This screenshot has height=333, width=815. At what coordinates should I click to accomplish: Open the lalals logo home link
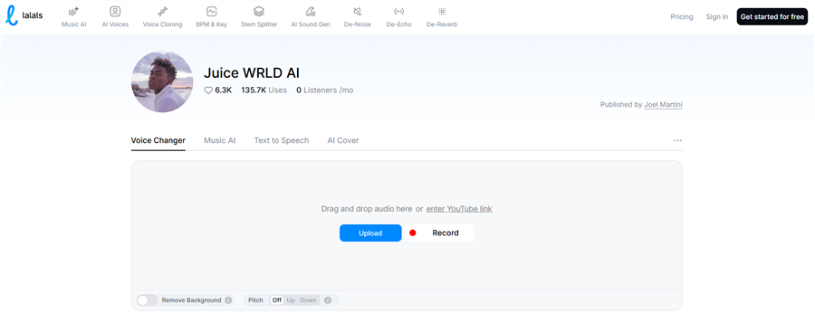pyautogui.click(x=24, y=15)
